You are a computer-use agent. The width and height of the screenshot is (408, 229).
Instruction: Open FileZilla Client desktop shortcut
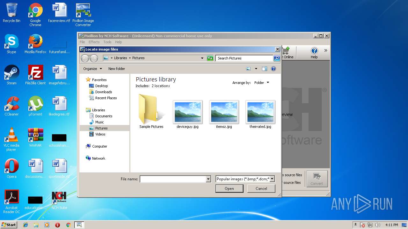(x=35, y=75)
